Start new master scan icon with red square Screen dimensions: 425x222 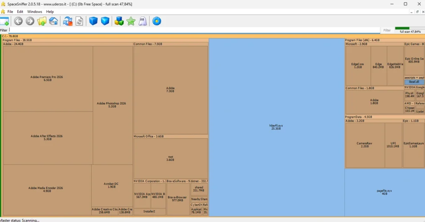[68, 21]
